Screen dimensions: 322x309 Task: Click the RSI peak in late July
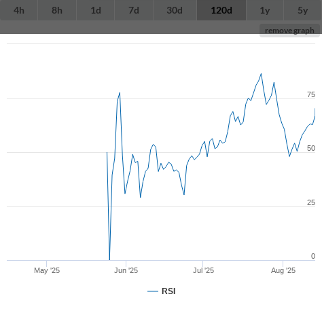(261, 74)
